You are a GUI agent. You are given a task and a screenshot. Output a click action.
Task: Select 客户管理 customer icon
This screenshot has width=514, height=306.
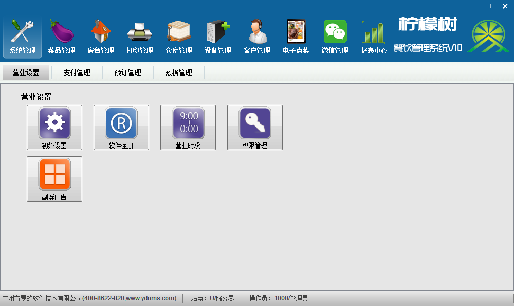(x=257, y=37)
